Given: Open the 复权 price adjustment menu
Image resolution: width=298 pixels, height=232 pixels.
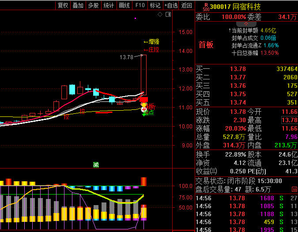Looking at the screenshot, I should point(63,5).
